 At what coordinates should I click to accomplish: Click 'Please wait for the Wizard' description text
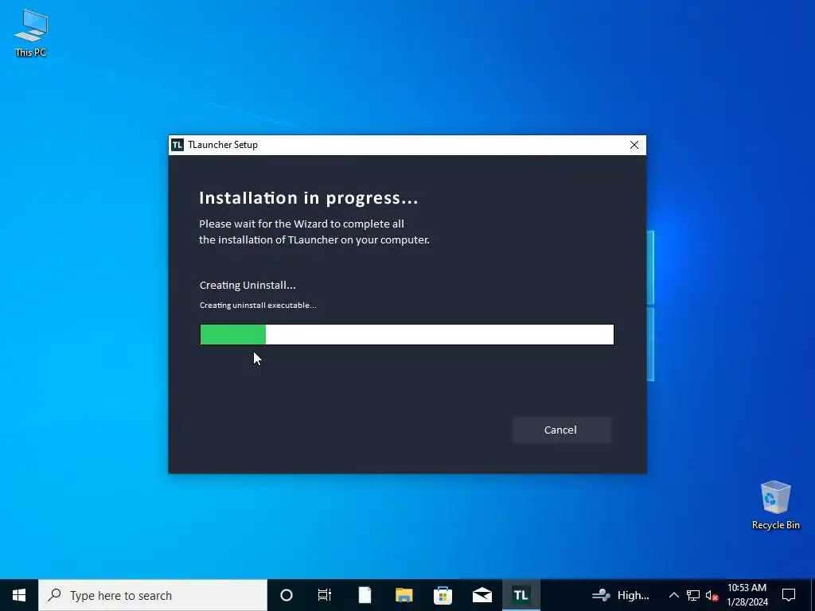tap(314, 232)
